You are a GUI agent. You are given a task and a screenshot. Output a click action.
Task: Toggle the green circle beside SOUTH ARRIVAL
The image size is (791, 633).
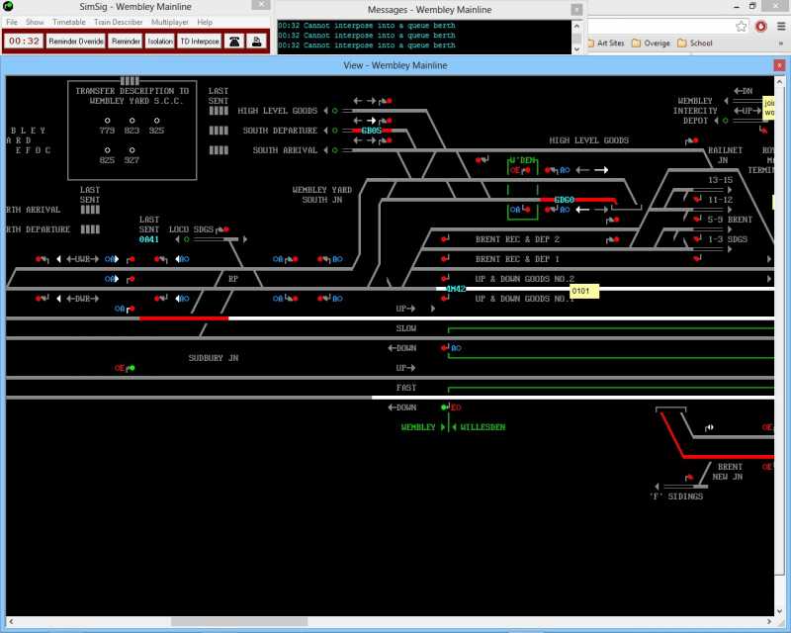[334, 150]
